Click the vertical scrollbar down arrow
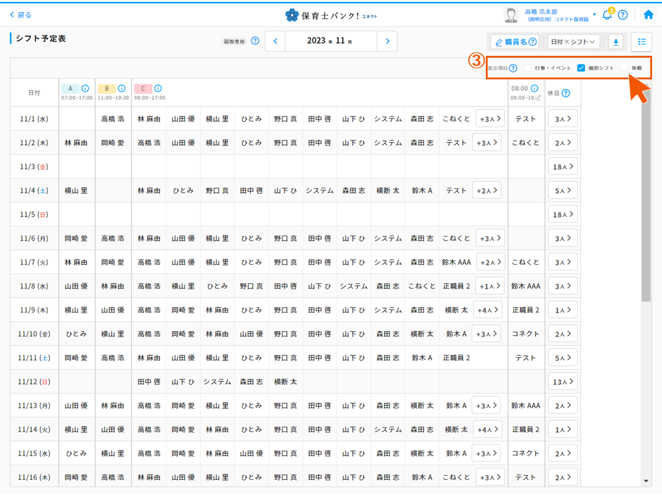This screenshot has width=662, height=496. [x=646, y=481]
